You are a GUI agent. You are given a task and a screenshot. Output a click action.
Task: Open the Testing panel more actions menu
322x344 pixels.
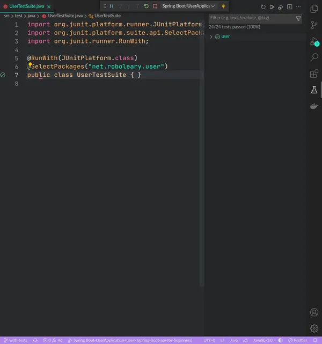pyautogui.click(x=298, y=7)
